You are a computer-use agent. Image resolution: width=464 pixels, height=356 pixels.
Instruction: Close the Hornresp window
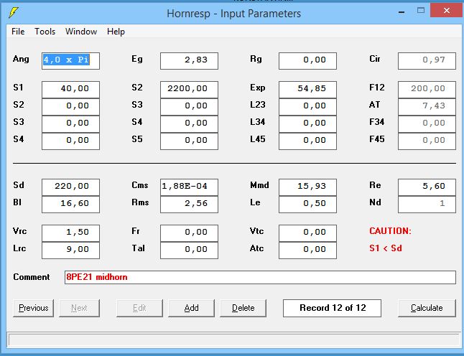click(x=447, y=11)
